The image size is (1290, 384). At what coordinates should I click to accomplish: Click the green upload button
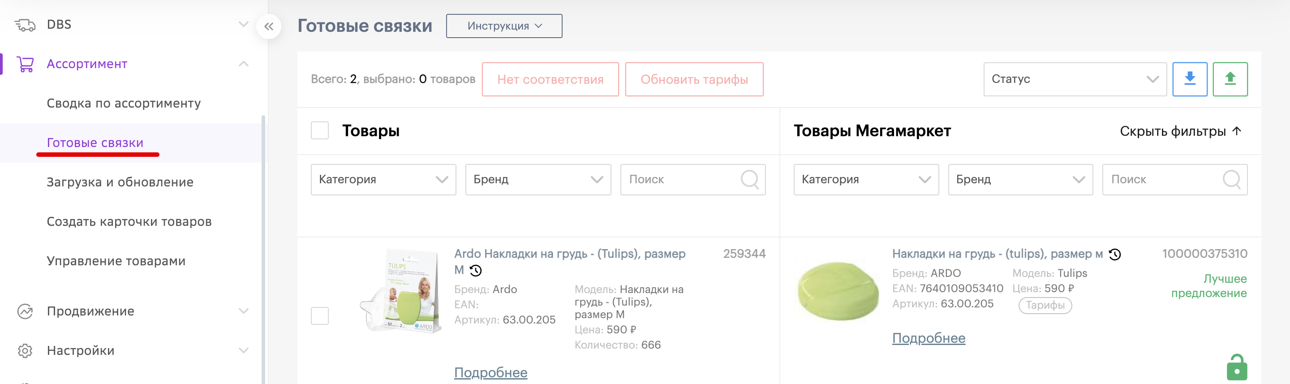1230,79
